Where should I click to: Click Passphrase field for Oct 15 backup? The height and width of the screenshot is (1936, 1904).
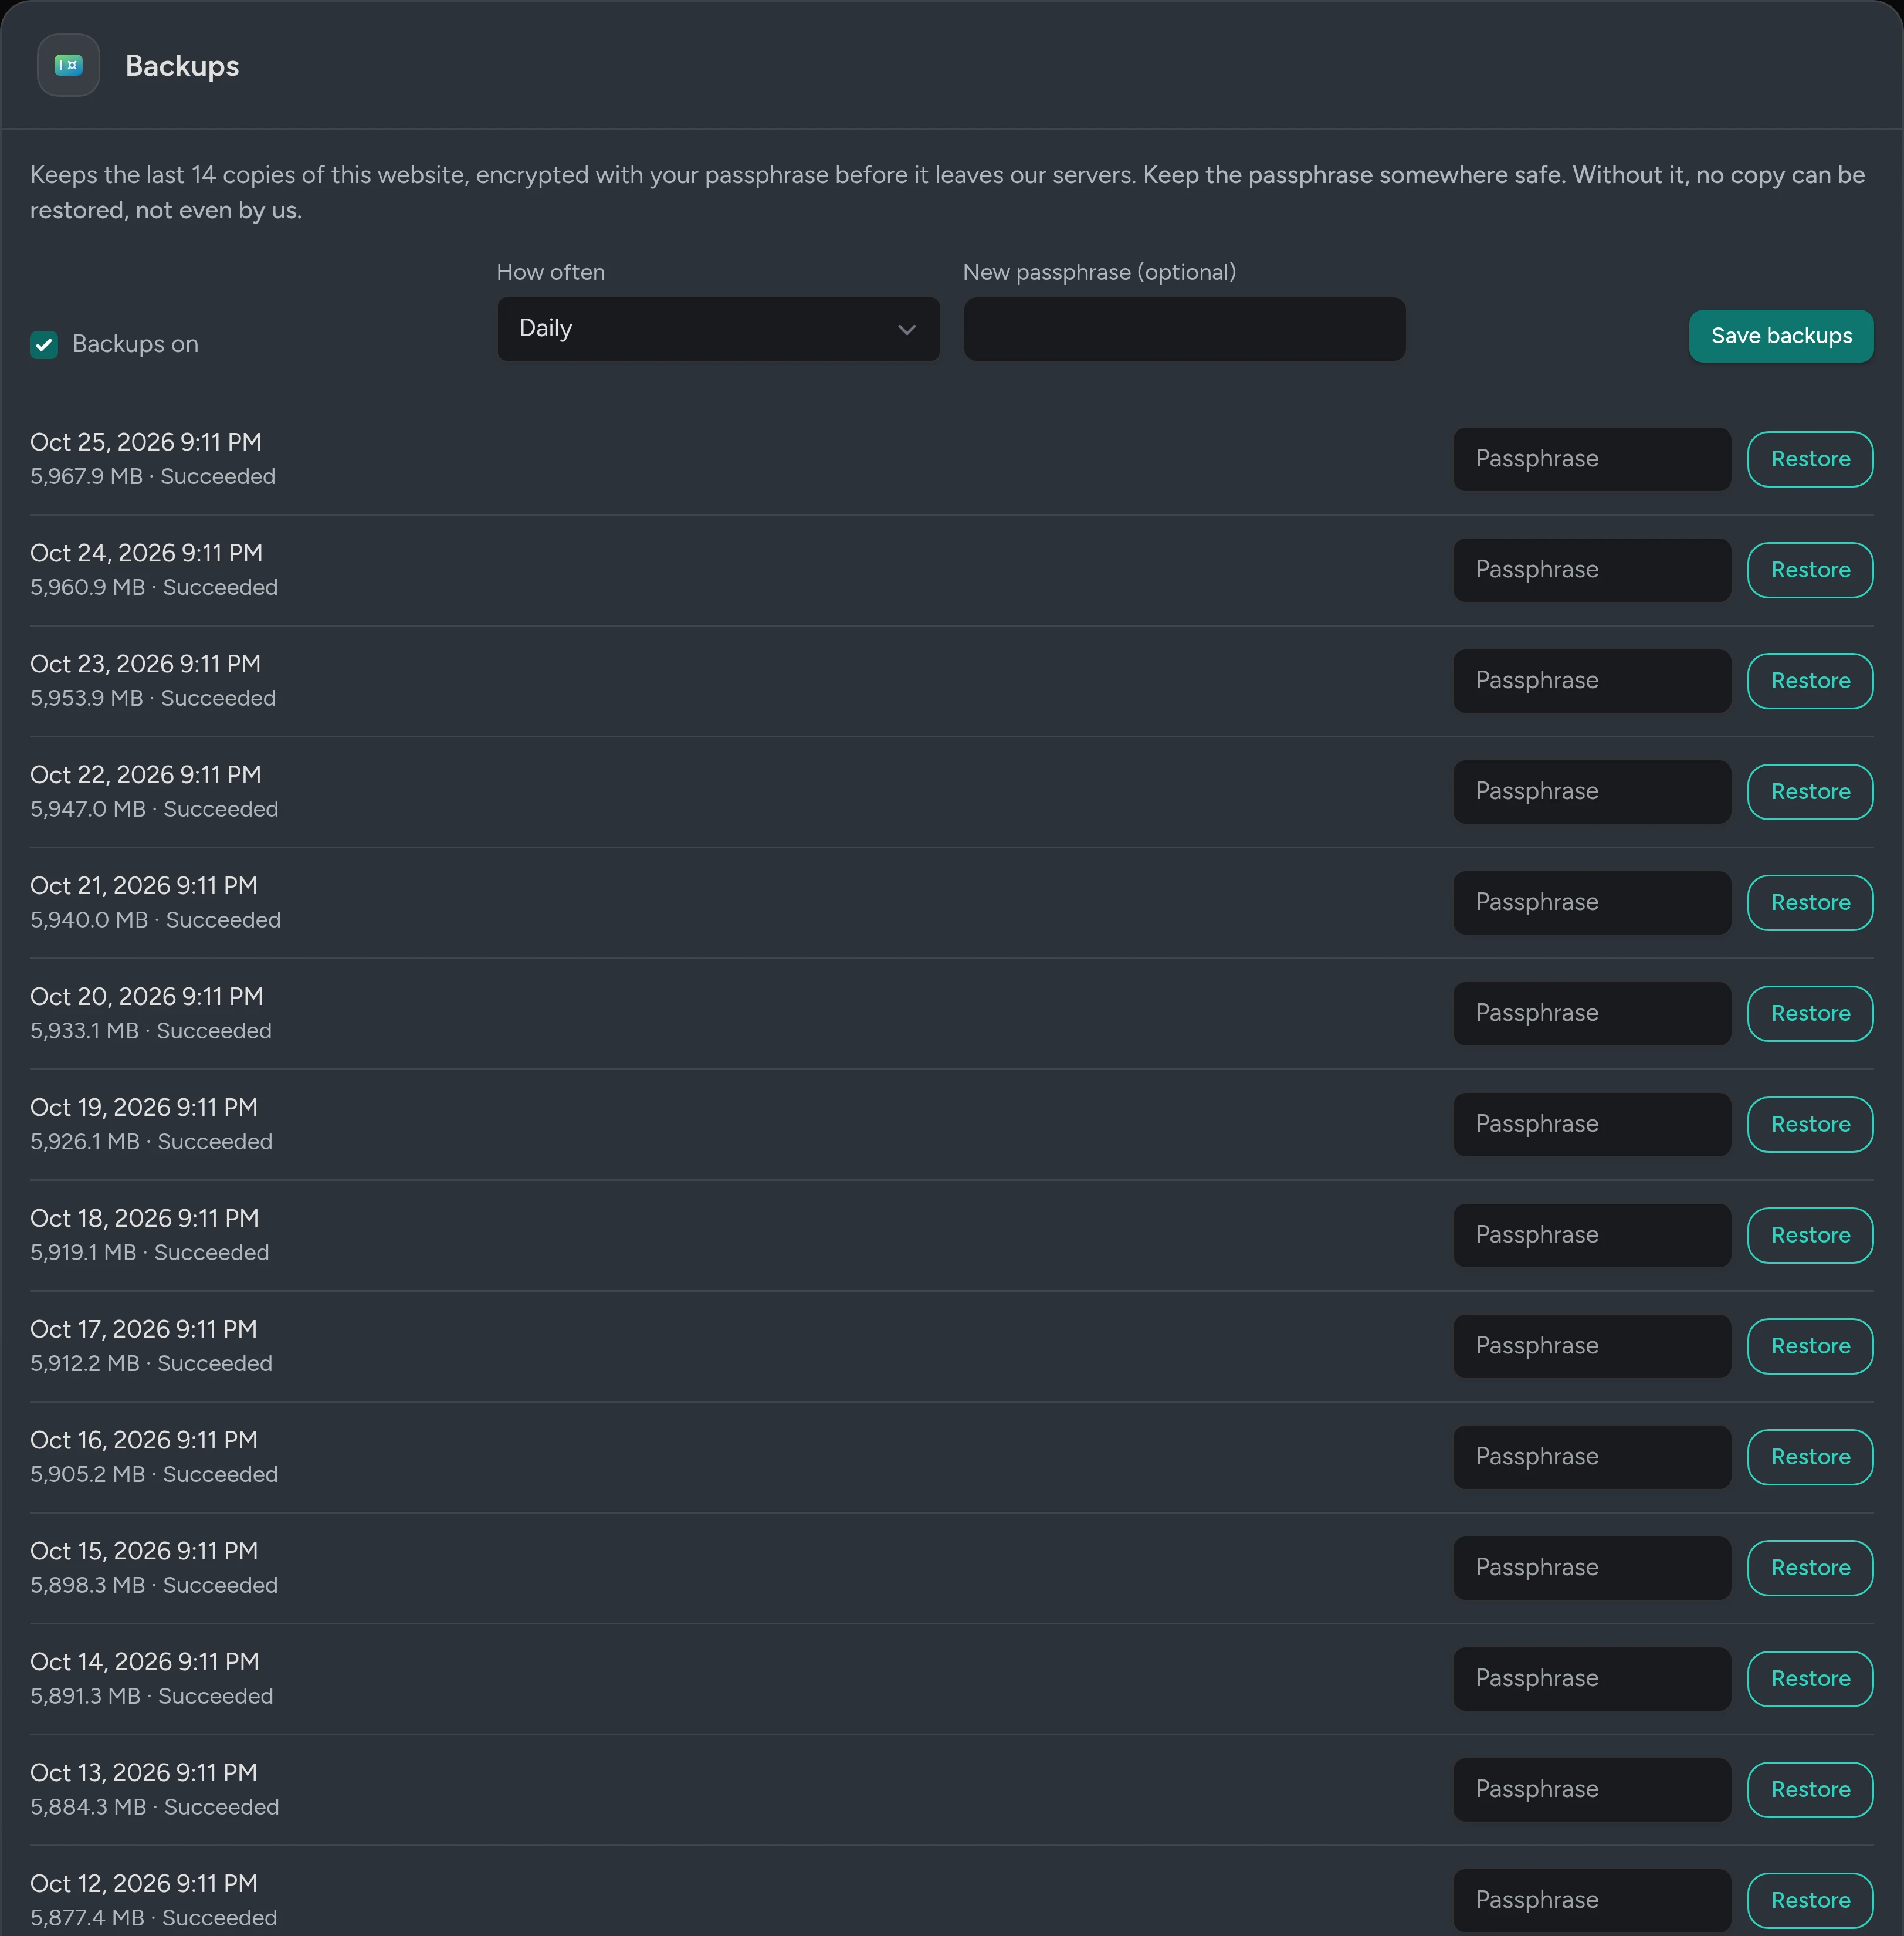(x=1592, y=1569)
